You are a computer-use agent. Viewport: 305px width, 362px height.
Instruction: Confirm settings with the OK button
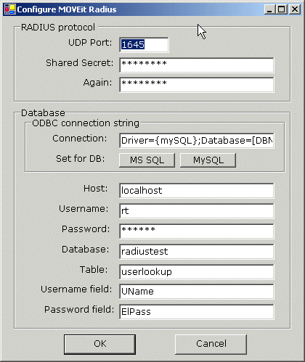point(99,345)
